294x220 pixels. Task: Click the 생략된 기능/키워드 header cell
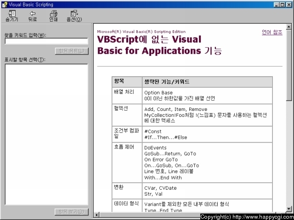click(x=207, y=82)
